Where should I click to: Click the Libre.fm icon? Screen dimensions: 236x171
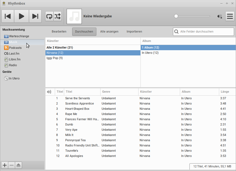pos(6,59)
